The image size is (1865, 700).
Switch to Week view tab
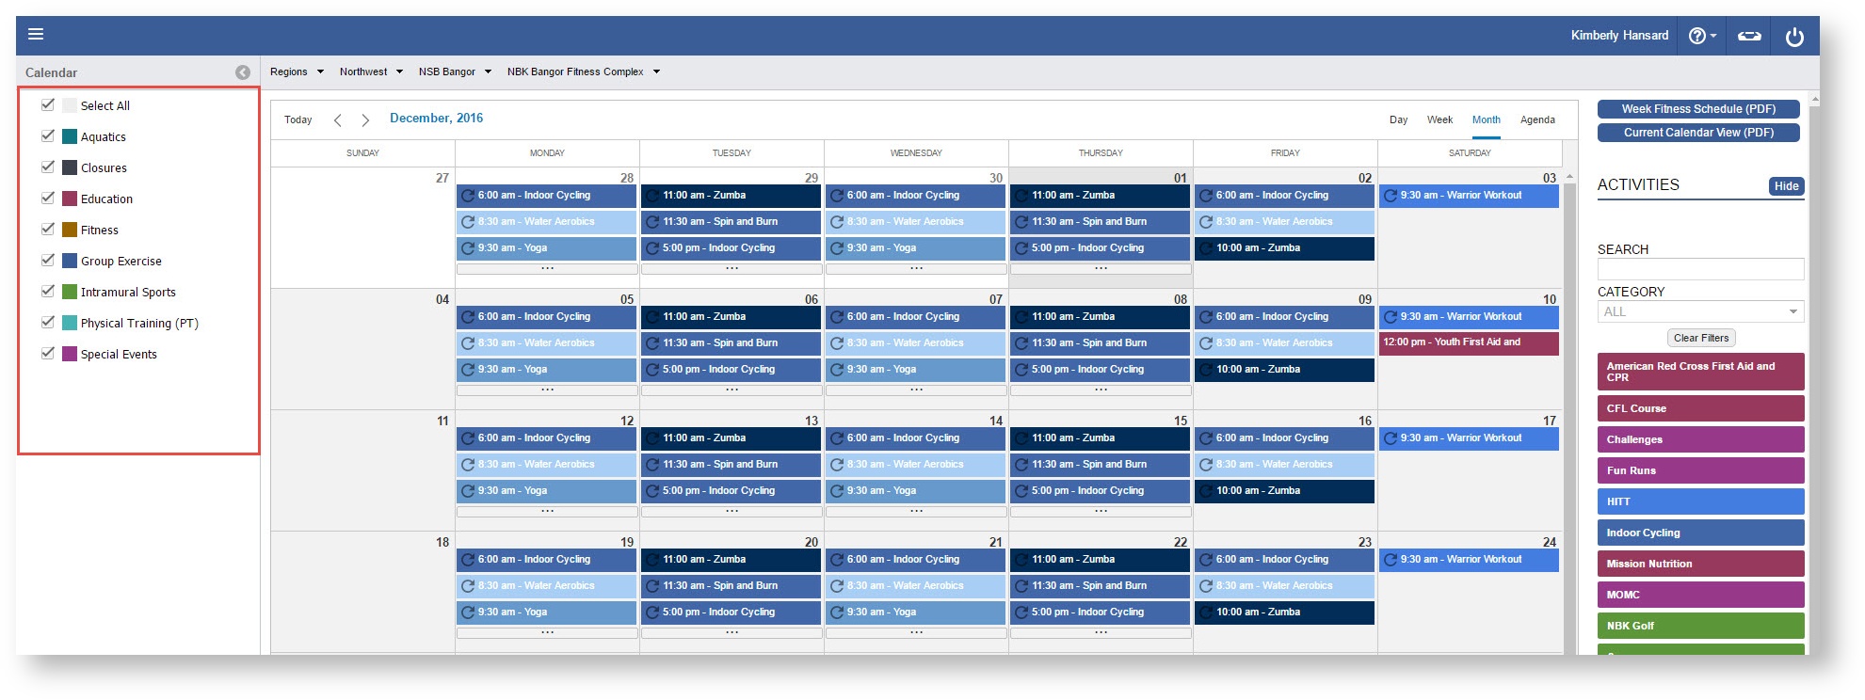(x=1439, y=119)
